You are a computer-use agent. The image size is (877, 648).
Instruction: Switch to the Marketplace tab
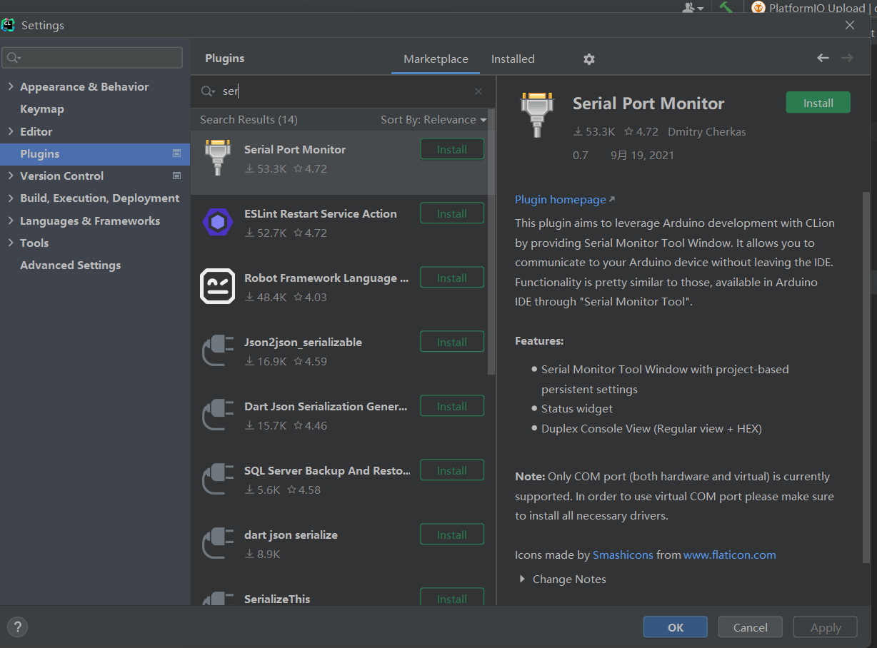click(x=436, y=59)
